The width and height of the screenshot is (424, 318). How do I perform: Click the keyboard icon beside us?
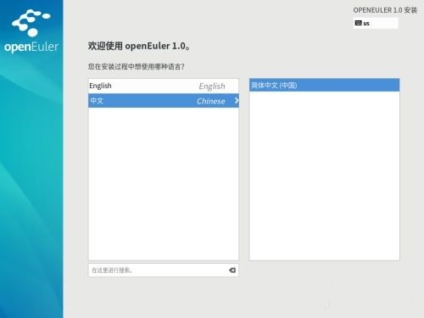tap(358, 23)
